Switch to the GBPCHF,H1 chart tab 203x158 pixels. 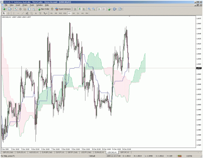click(x=125, y=152)
